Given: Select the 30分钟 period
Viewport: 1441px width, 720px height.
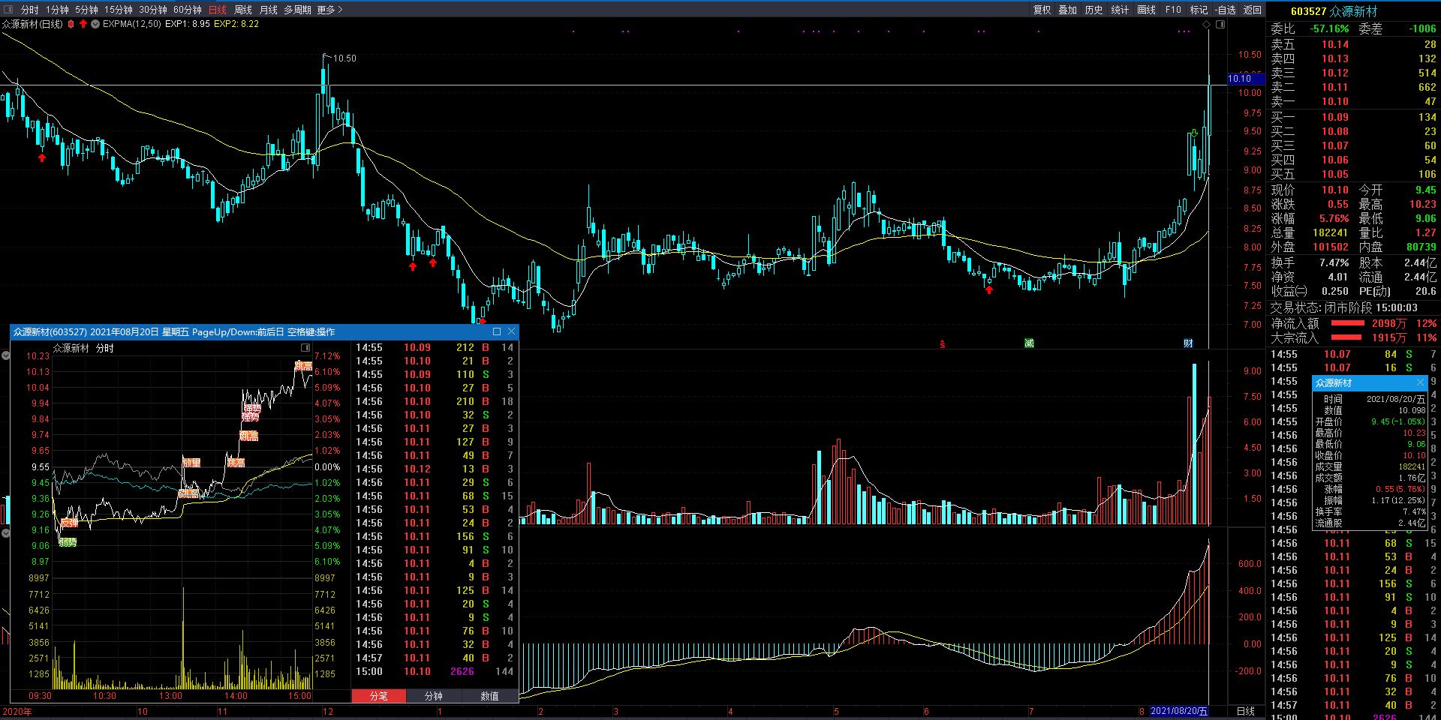Looking at the screenshot, I should click(x=152, y=10).
